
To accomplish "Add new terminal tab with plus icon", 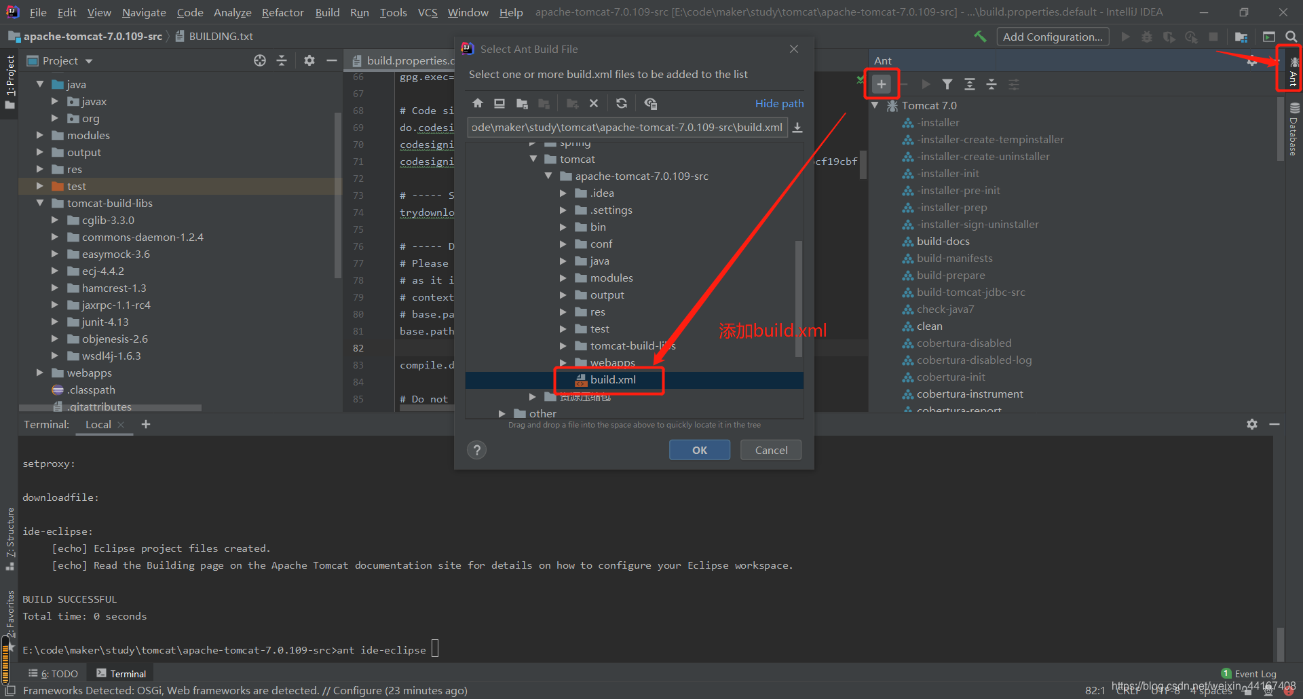I will coord(146,424).
